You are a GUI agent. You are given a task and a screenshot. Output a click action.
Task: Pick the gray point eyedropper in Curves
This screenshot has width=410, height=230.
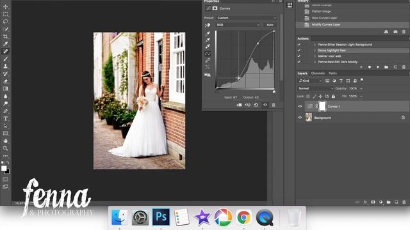click(x=208, y=40)
